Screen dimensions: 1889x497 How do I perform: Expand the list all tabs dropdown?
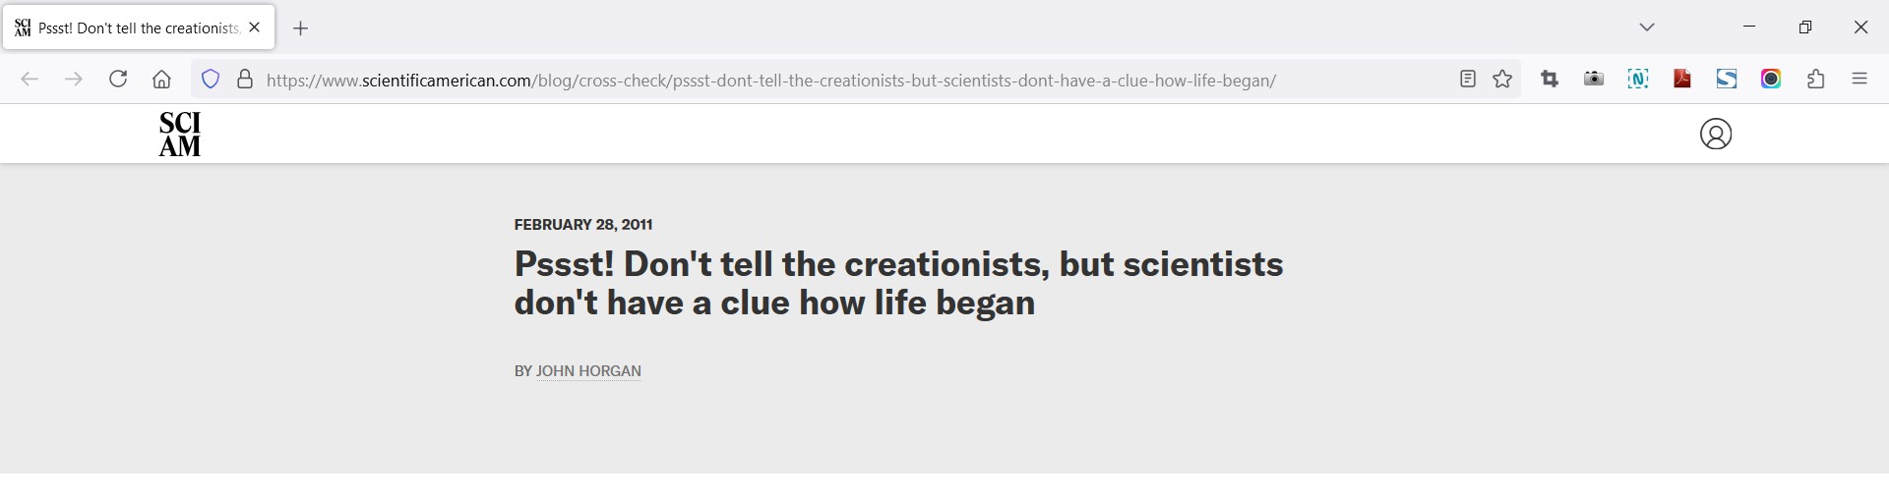coord(1648,28)
